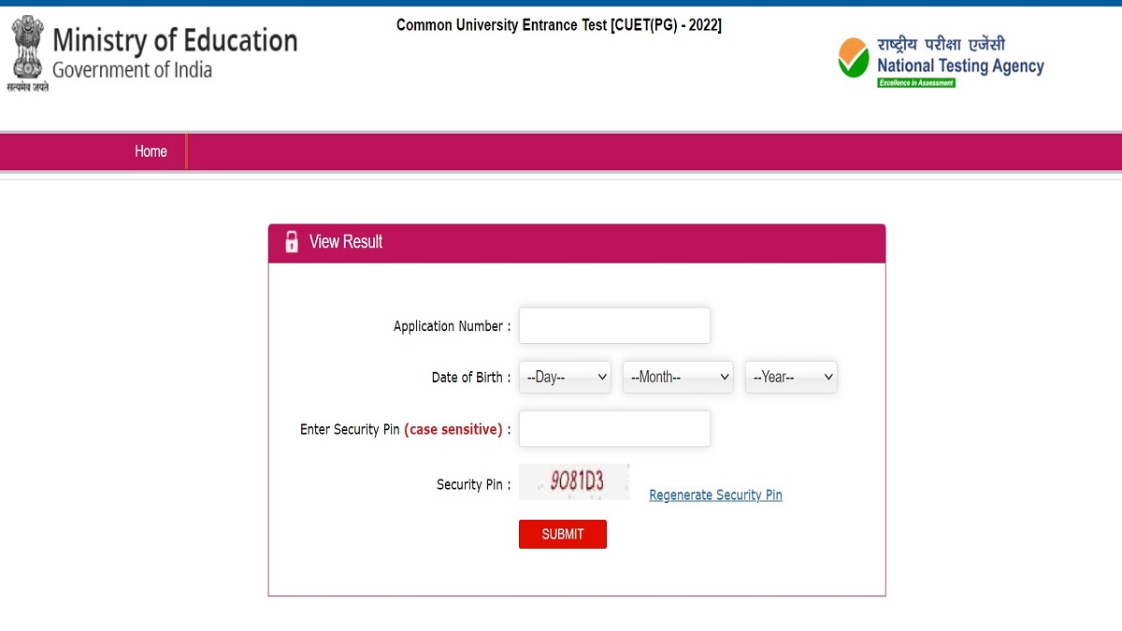
Task: Open the Year dropdown for Date of Birth
Action: pyautogui.click(x=791, y=377)
